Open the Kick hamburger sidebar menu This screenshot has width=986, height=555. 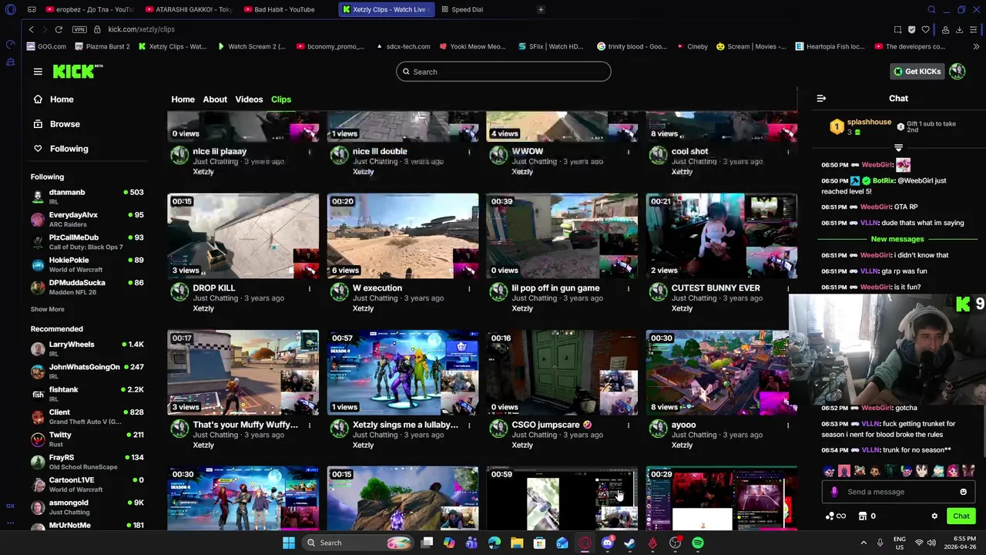coord(38,72)
